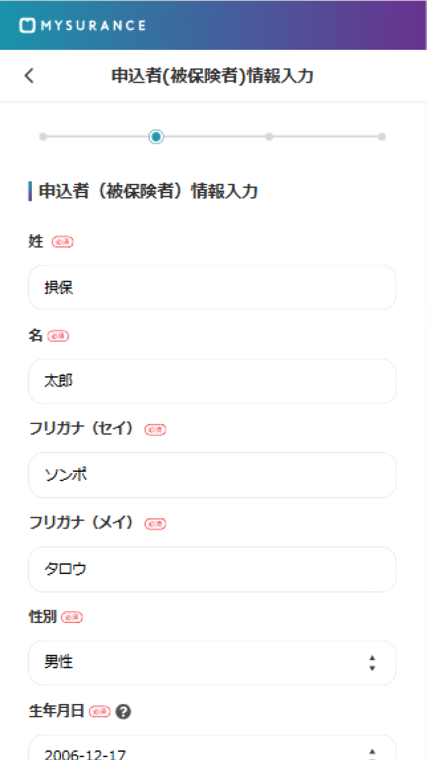
Task: Click the 必須 badge next to 性別
Action: (72, 618)
